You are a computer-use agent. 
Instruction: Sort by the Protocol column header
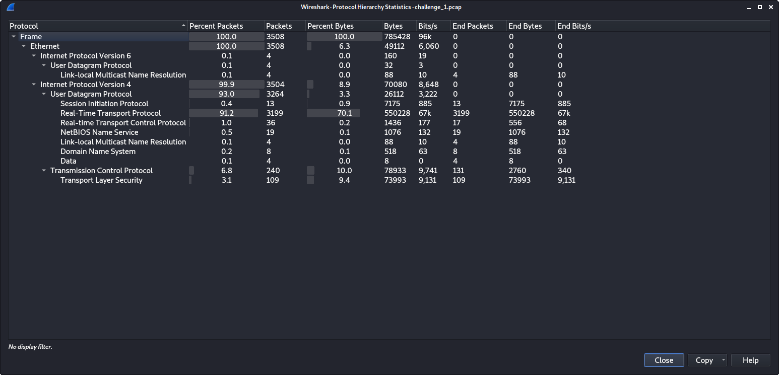tap(98, 26)
